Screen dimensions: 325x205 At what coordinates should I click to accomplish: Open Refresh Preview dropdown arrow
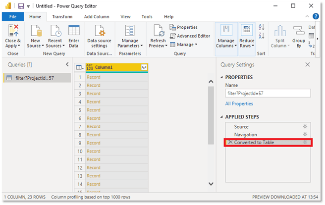[166, 46]
